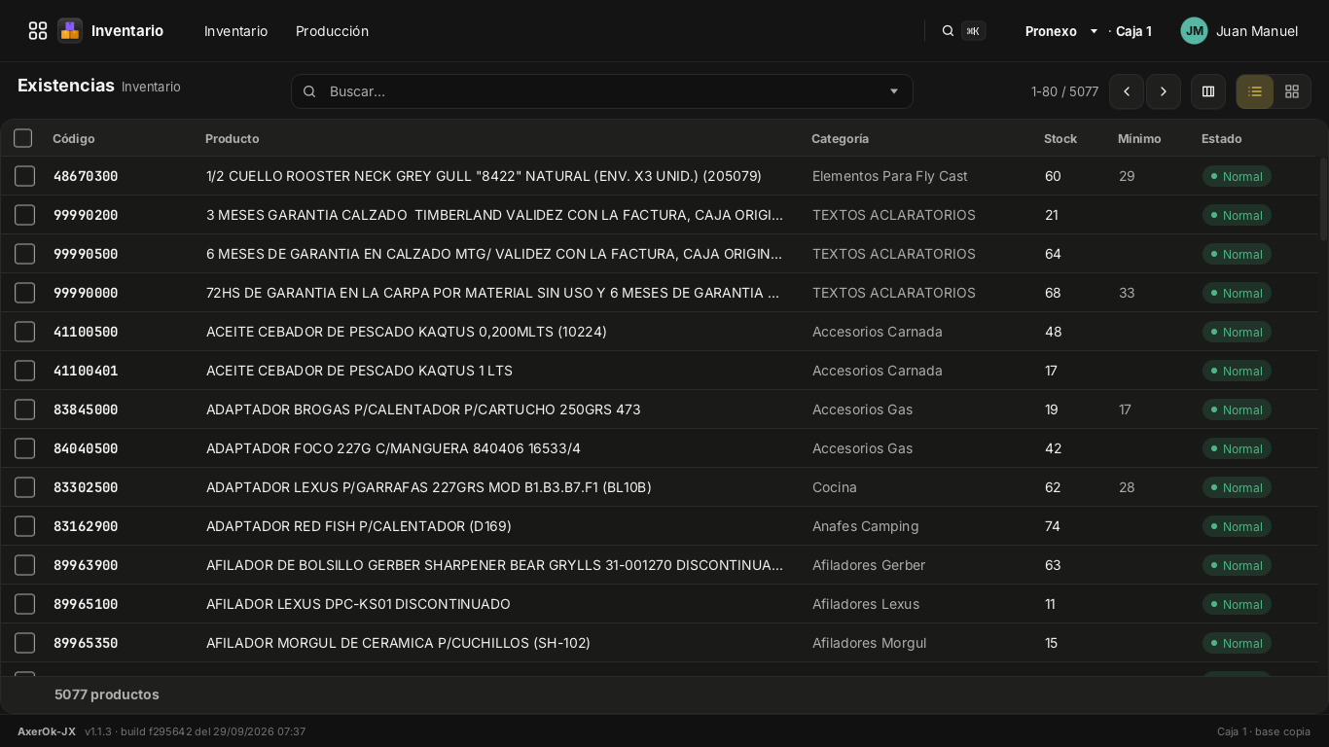Switch to list view
The height and width of the screenshot is (747, 1329).
coord(1255,91)
